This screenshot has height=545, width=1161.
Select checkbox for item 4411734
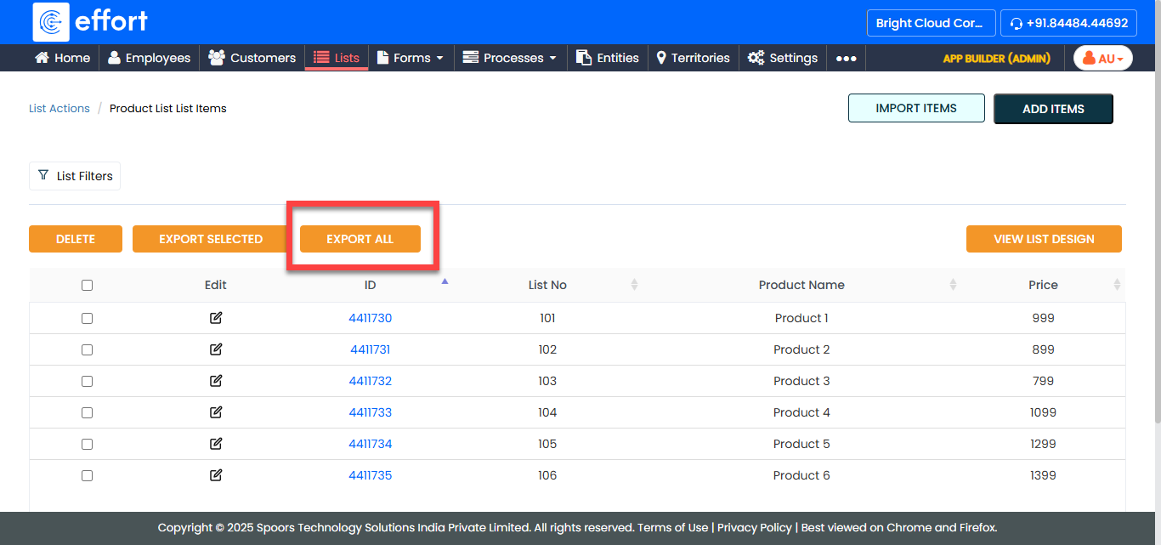[87, 444]
